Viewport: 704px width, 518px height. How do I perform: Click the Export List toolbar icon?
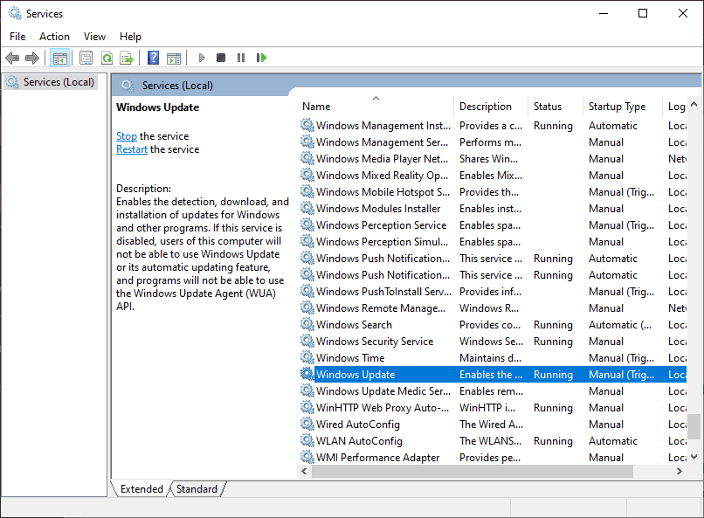[x=127, y=58]
